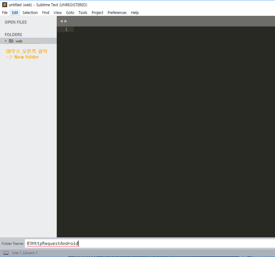This screenshot has height=257, width=275.
Task: Open the Goto menu
Action: pos(70,12)
